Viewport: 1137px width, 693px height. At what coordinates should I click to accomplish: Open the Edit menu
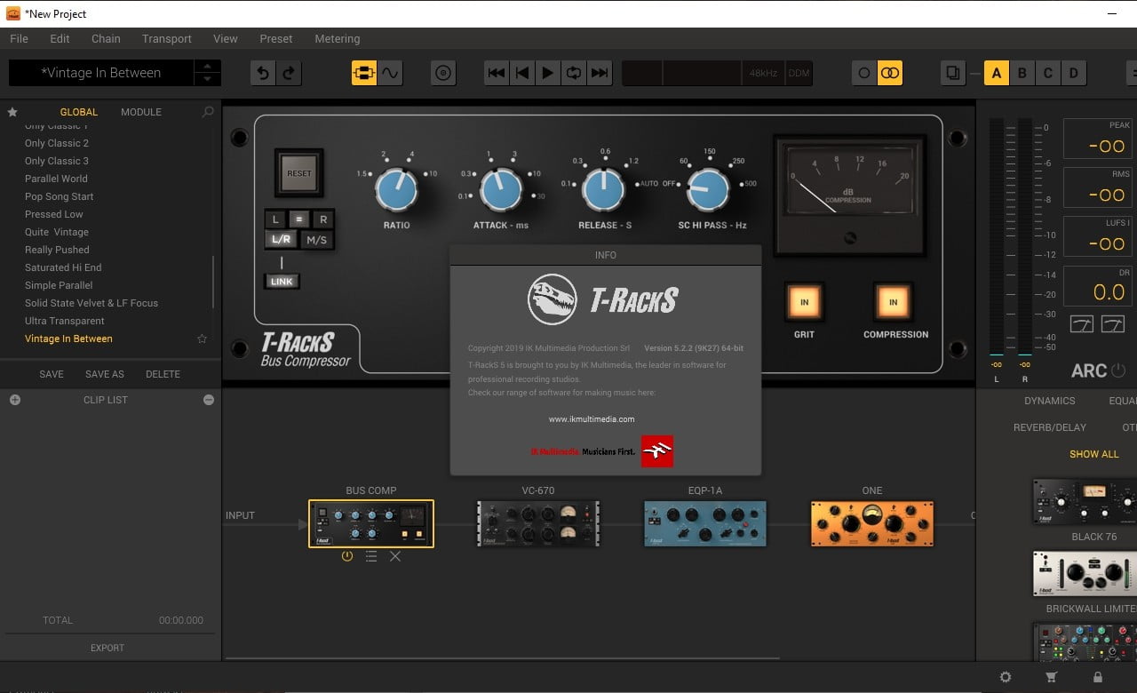click(60, 38)
